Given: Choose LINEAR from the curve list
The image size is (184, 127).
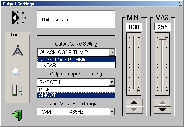Looking at the screenshot, I should coord(76,65).
